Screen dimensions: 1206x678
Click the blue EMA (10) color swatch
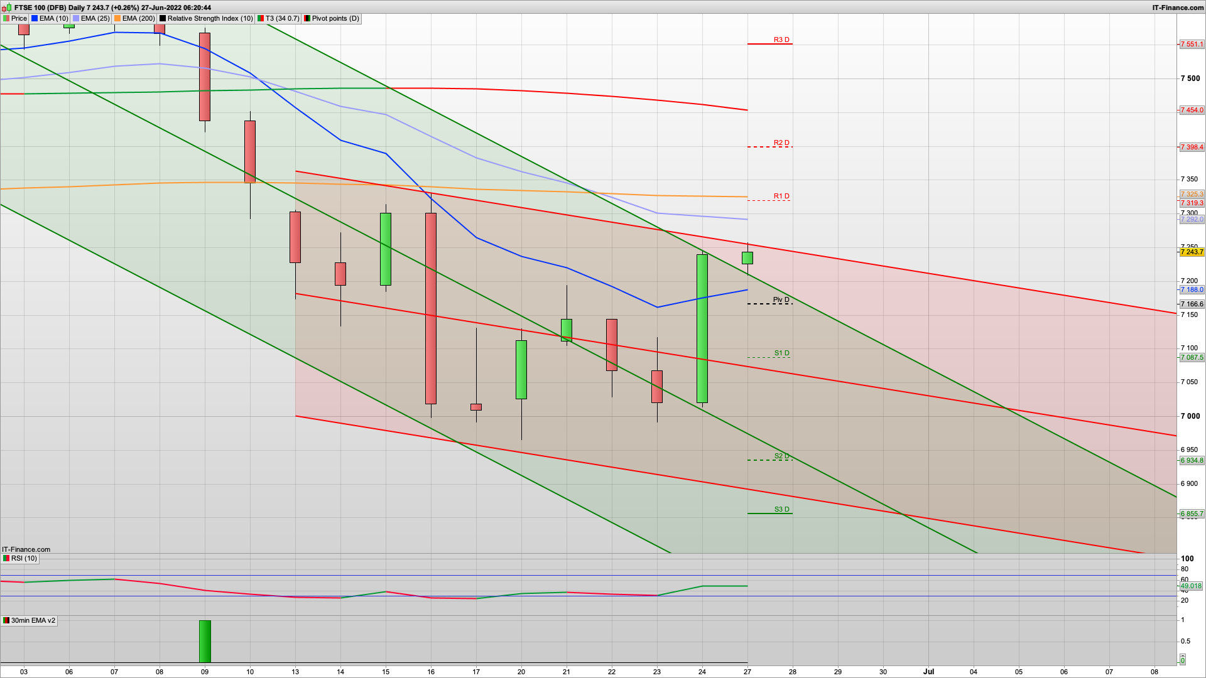35,19
